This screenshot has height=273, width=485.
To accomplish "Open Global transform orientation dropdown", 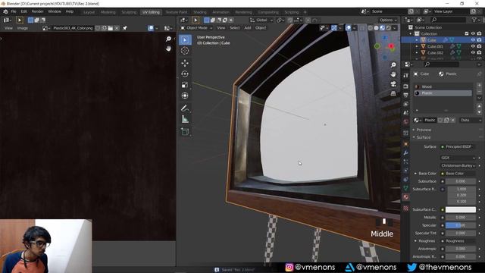I will 261,20.
